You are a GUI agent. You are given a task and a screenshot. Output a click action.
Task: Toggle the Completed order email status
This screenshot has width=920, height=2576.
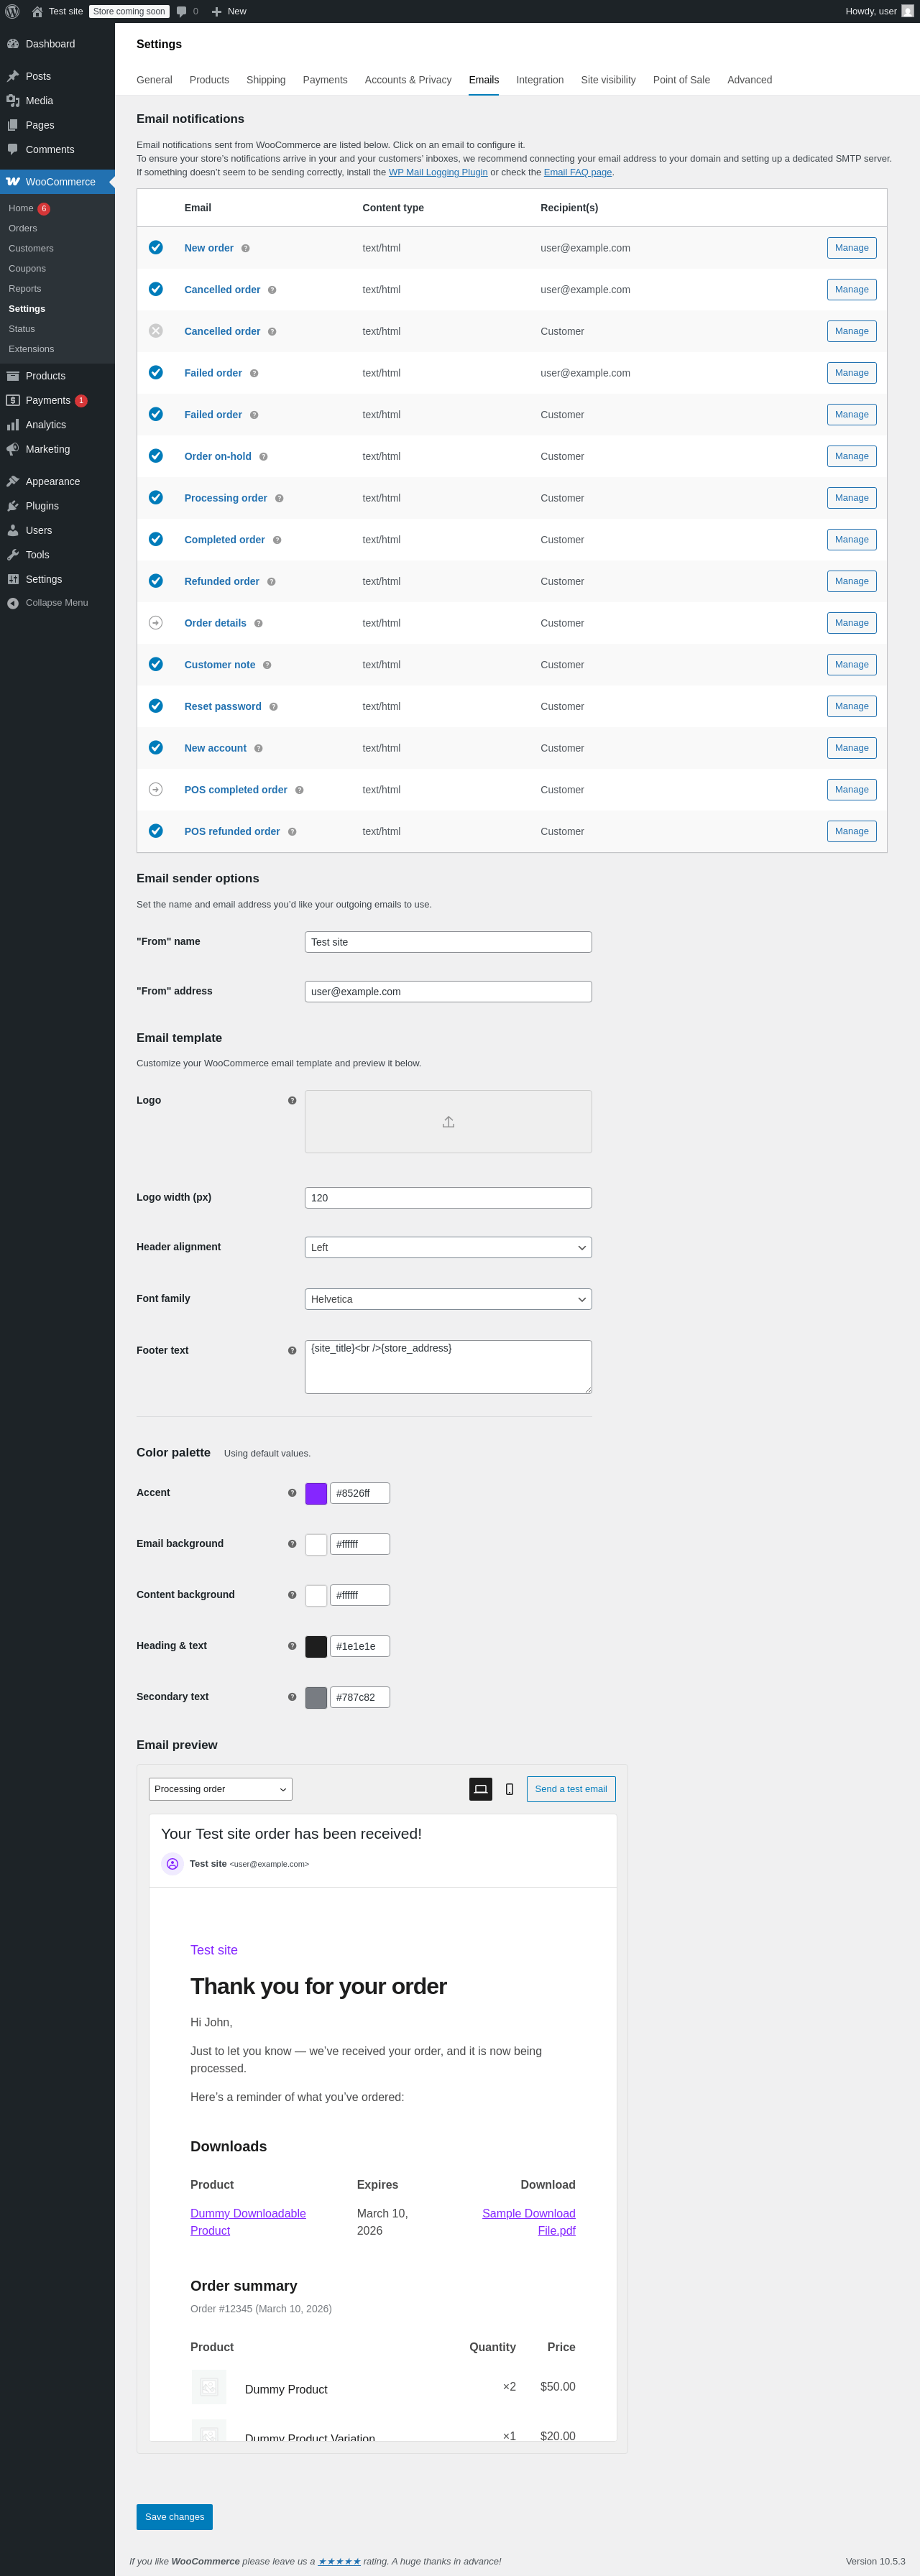pyautogui.click(x=156, y=540)
